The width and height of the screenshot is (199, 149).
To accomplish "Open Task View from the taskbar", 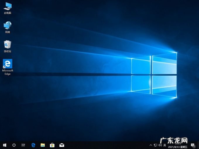I will point(23,145).
